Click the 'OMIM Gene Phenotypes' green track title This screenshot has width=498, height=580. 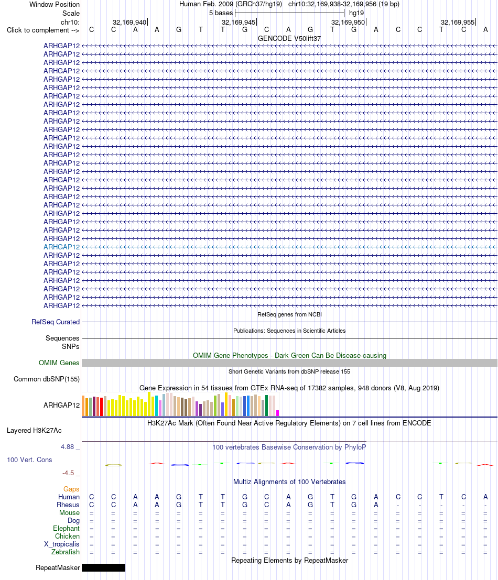(x=289, y=355)
